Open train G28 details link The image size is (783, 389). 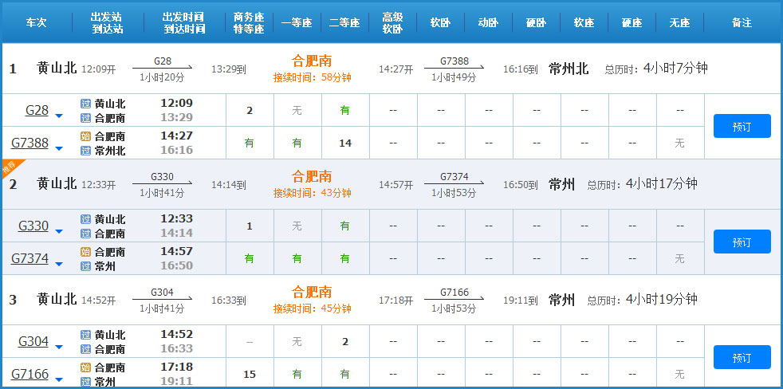[37, 110]
